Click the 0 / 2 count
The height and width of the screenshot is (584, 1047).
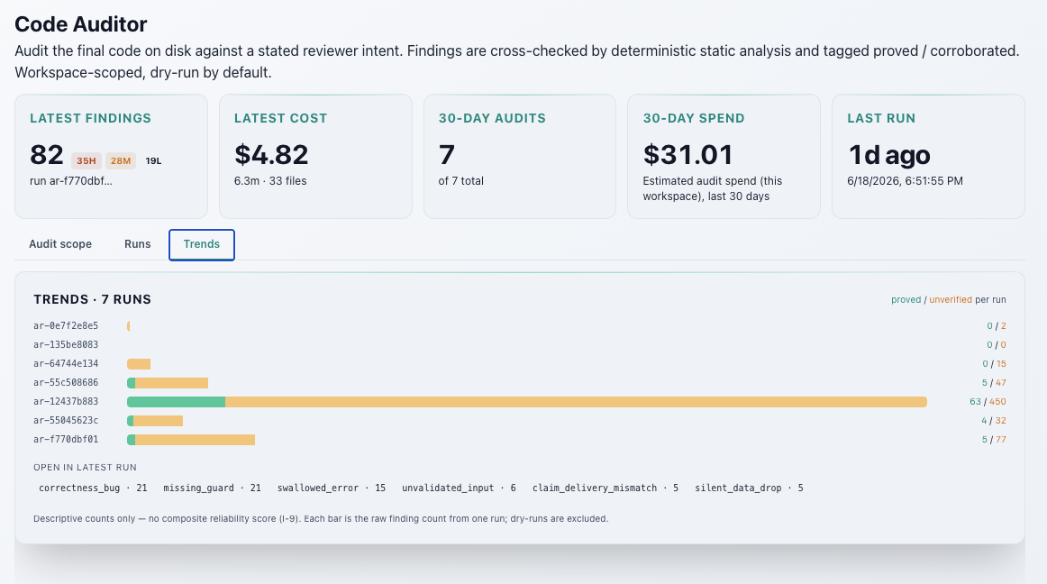pos(997,326)
